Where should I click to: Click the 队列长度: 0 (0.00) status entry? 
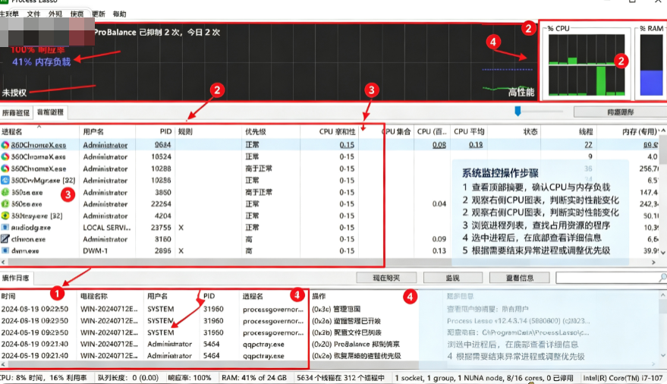pyautogui.click(x=128, y=378)
